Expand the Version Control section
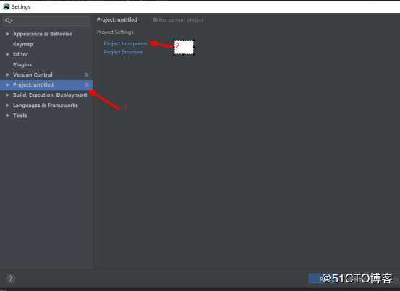400x291 pixels. 7,74
